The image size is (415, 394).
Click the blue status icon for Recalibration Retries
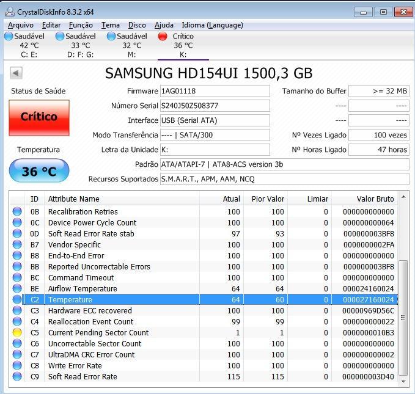click(17, 211)
